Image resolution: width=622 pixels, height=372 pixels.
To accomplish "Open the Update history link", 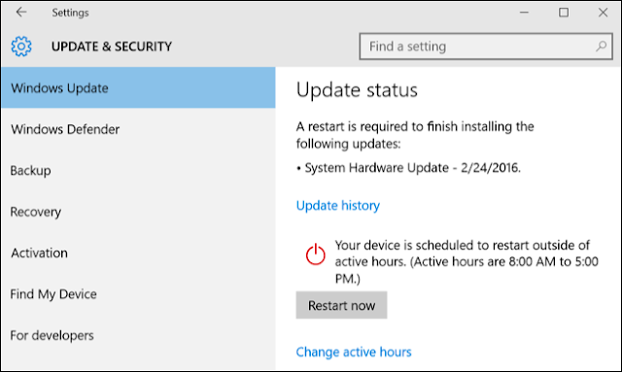I will (337, 206).
